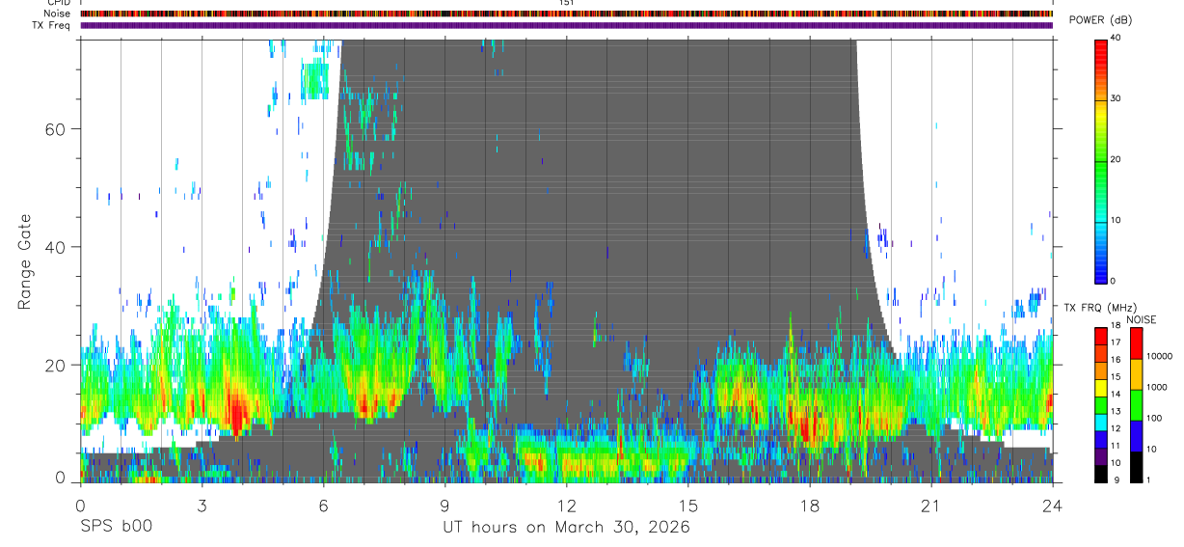Click the 18 tick on TX FRQ scale
This screenshot has height=547, width=1184.
[x=1116, y=325]
